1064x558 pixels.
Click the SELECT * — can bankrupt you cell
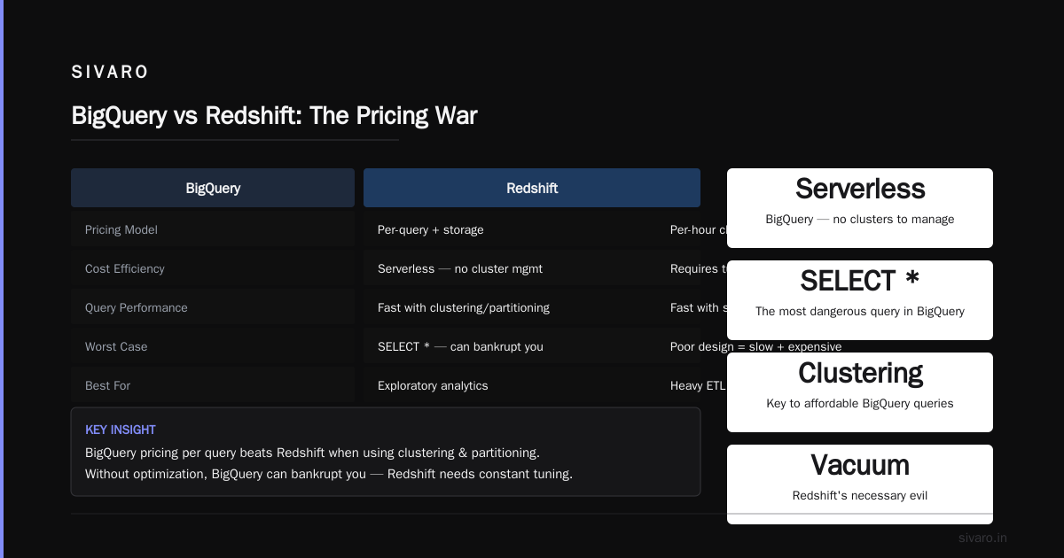coord(460,346)
